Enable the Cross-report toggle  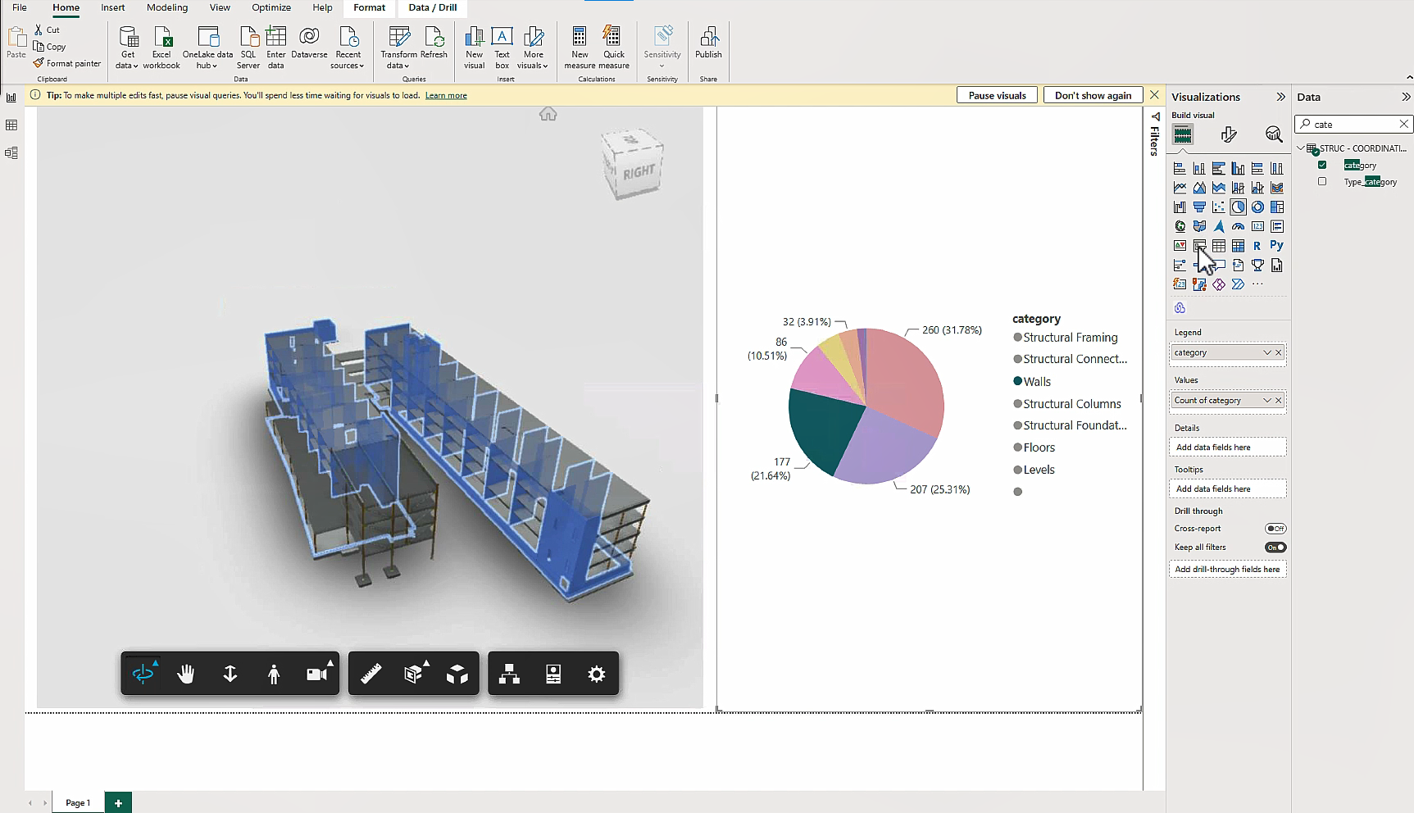(x=1275, y=529)
